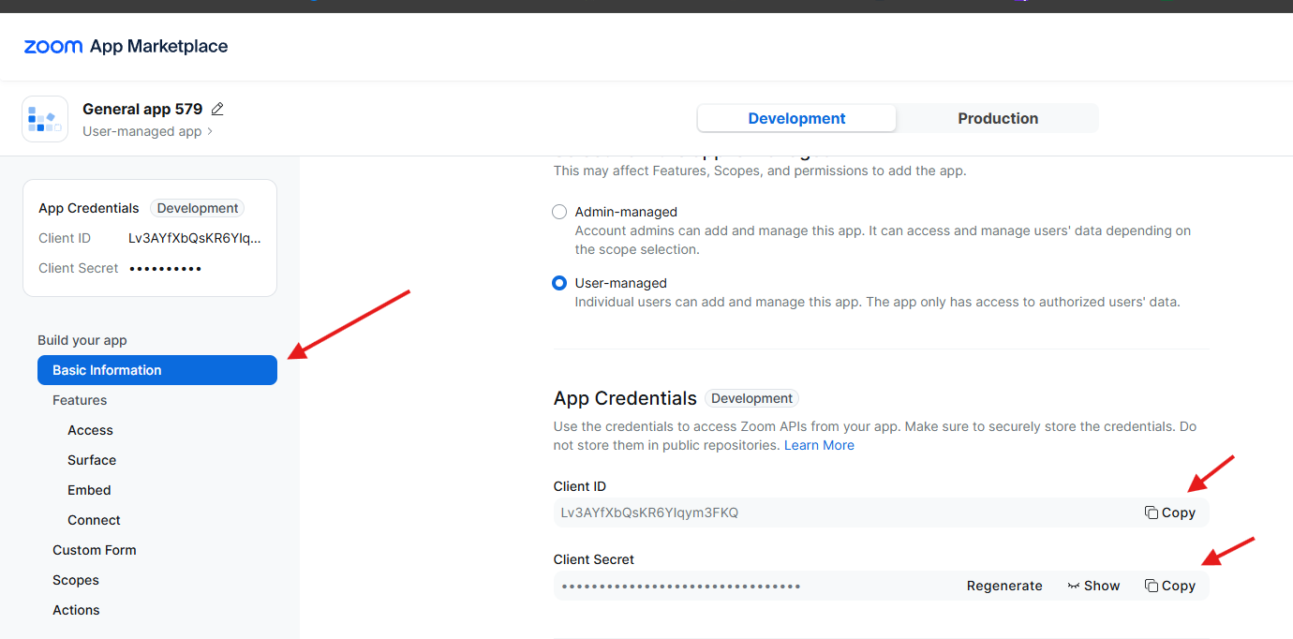
Task: Copy the Client Secret value
Action: click(1169, 586)
